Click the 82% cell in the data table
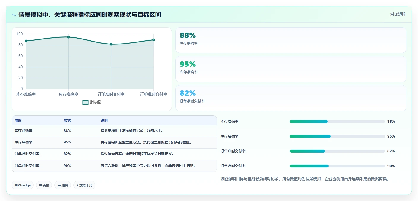This screenshot has height=201, width=418. click(67, 154)
